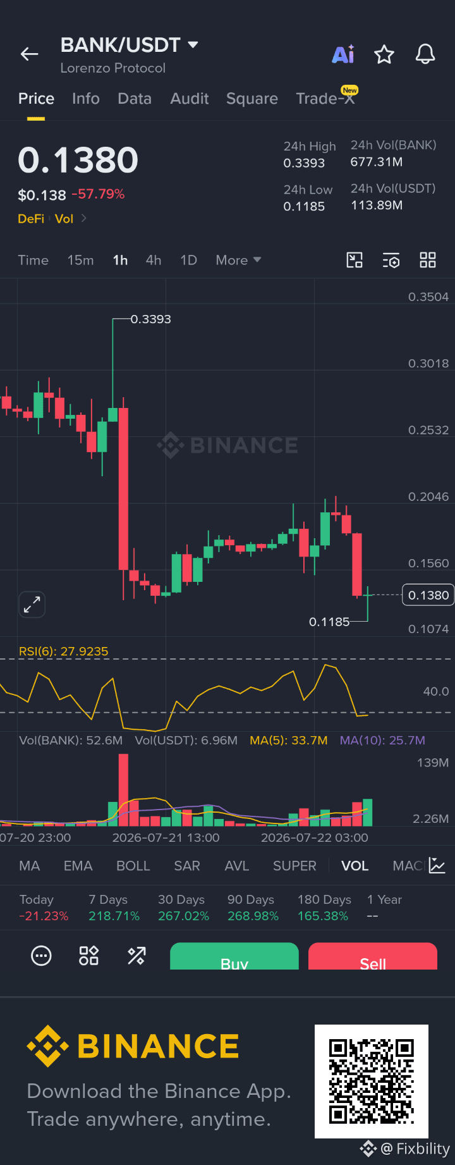Select the 1D timeframe
This screenshot has height=1165, width=455.
pos(189,260)
